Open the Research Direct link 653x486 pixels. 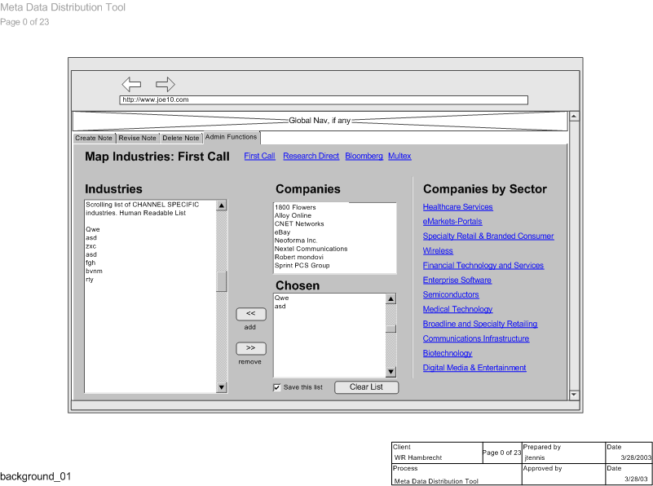point(311,156)
